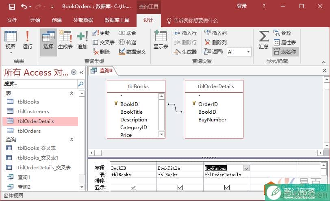Toggle 表名称 table names row

[285, 52]
